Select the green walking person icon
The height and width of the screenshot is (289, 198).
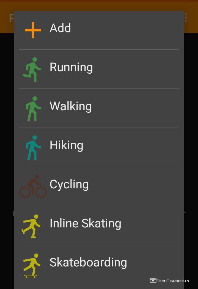point(33,109)
